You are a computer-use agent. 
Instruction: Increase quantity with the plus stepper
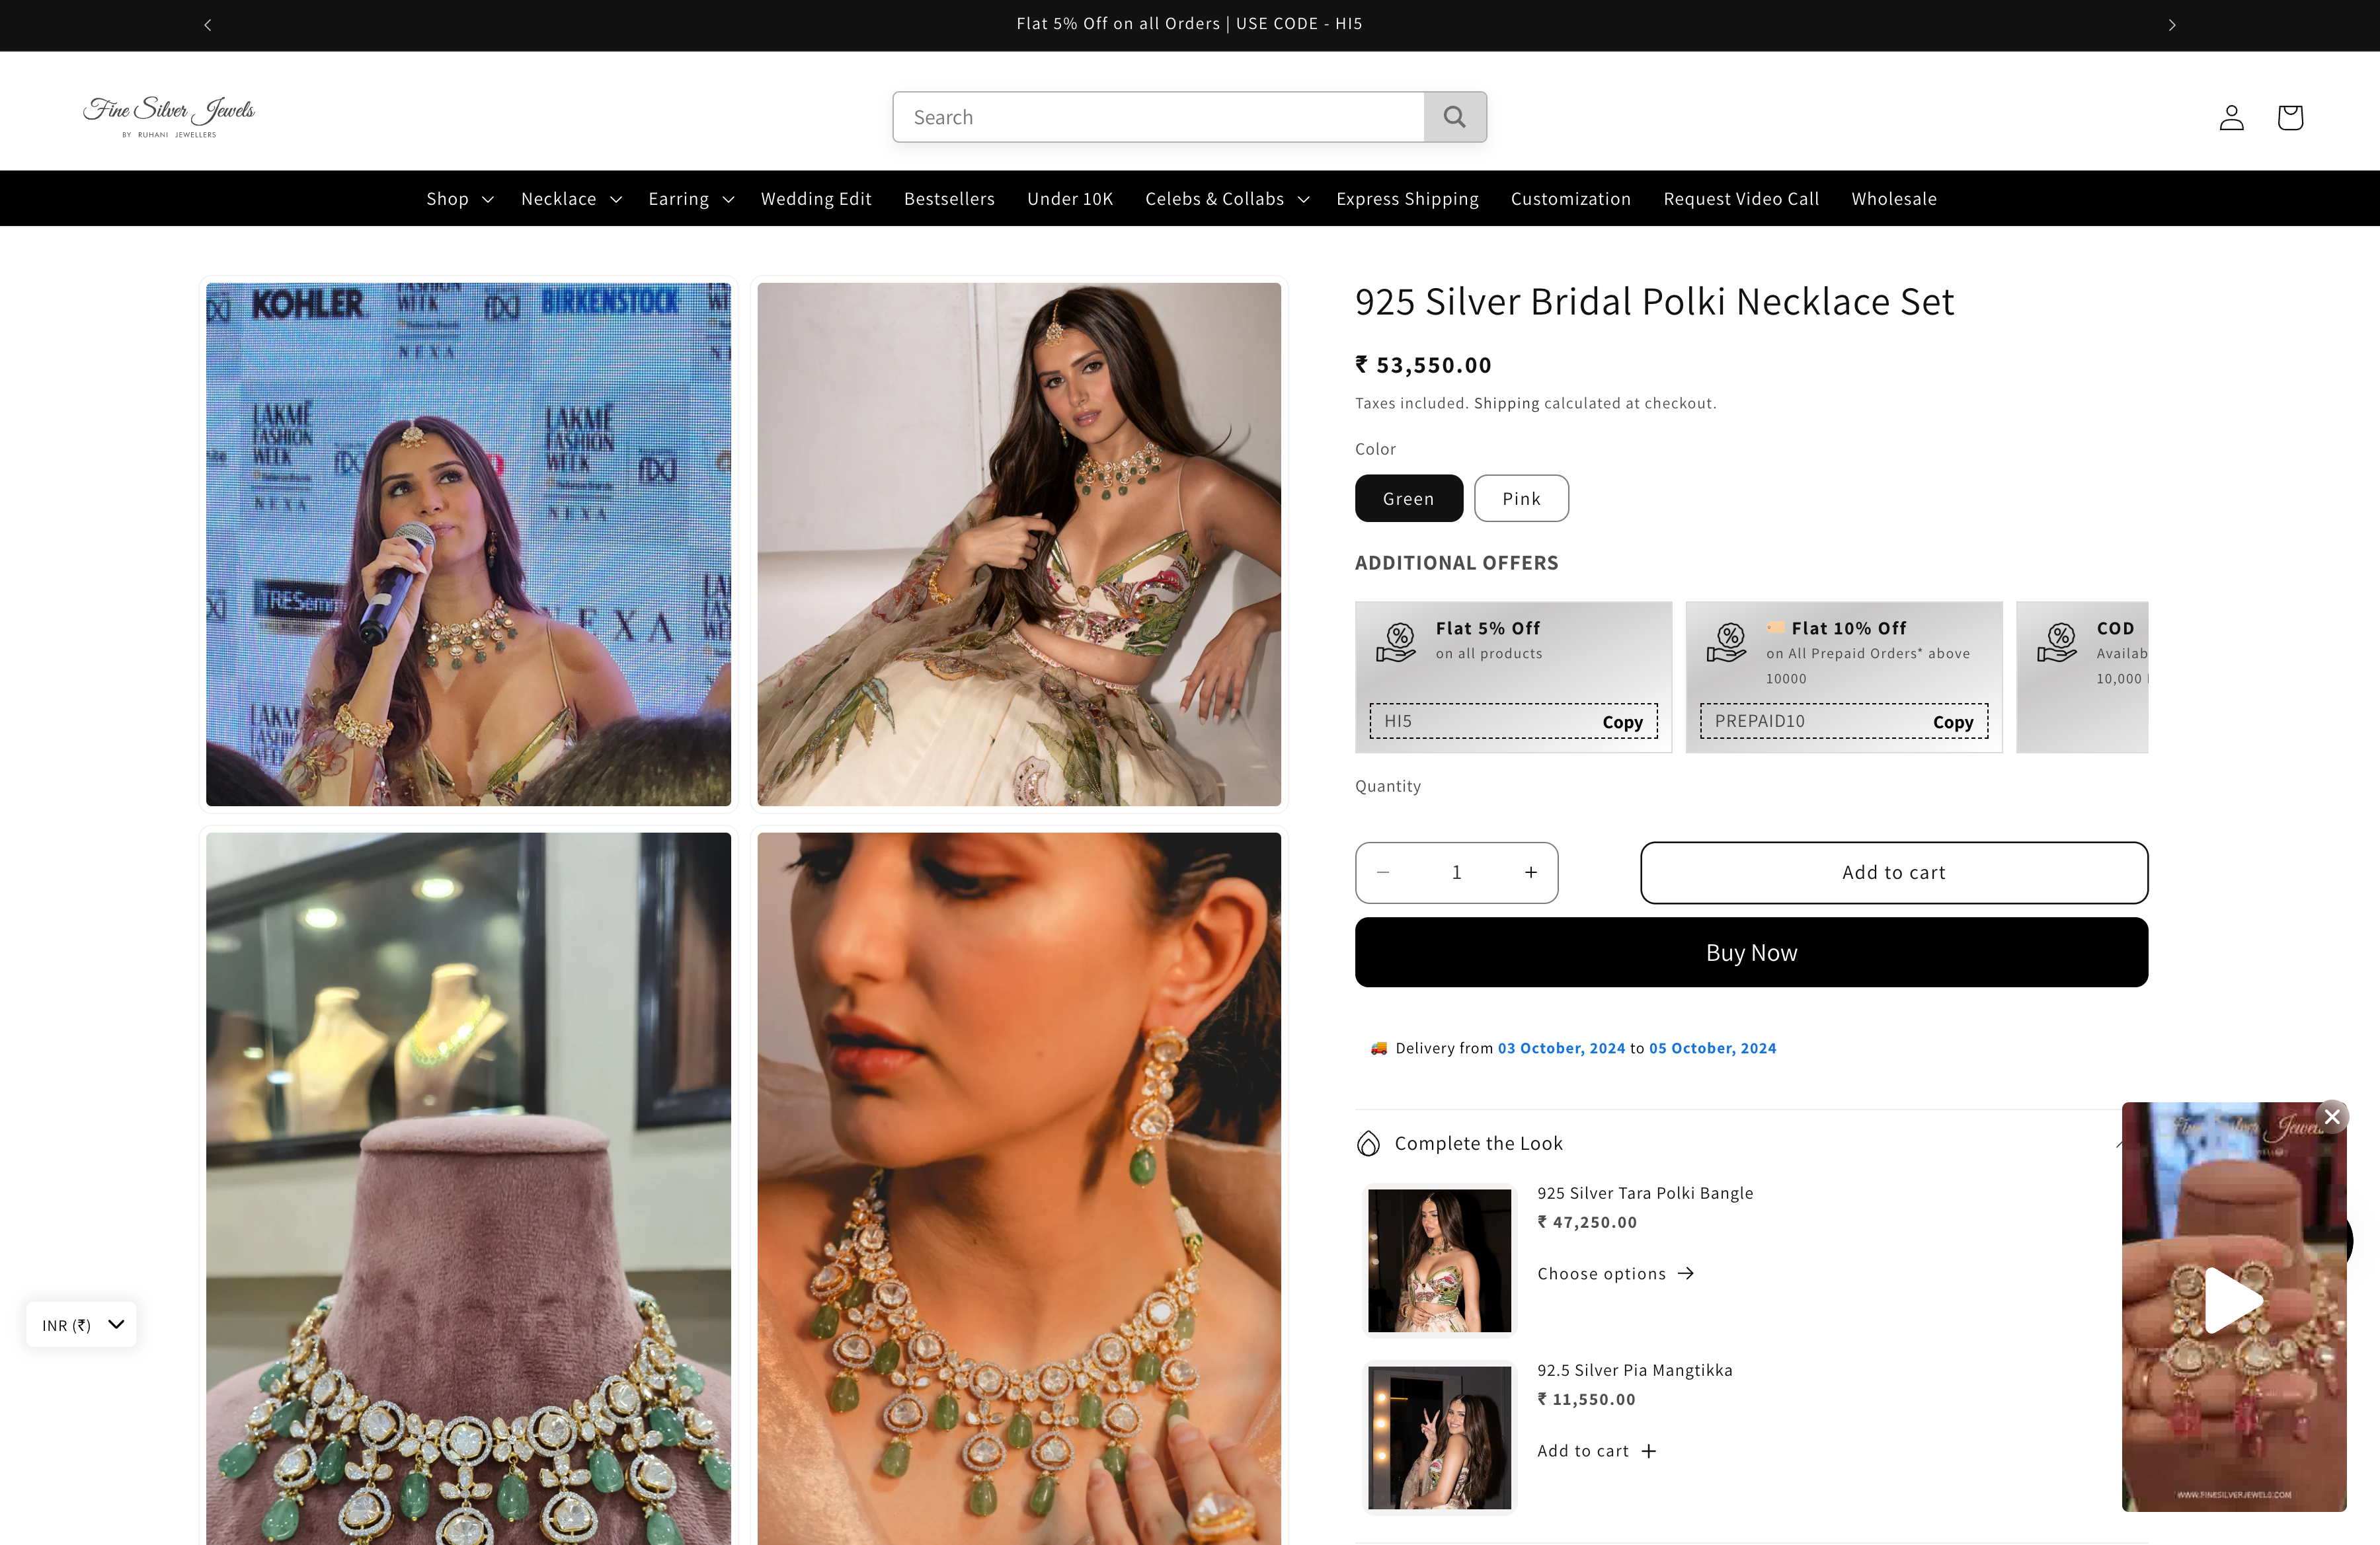coord(1531,872)
